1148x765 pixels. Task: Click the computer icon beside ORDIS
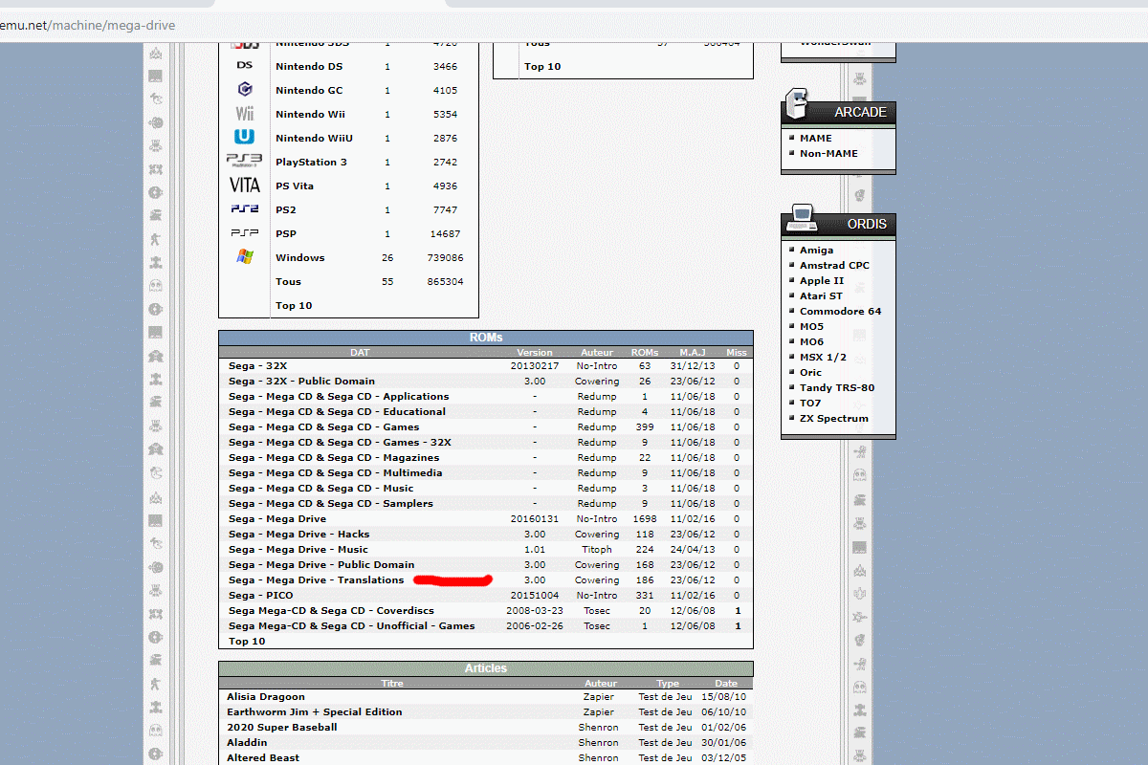point(800,220)
